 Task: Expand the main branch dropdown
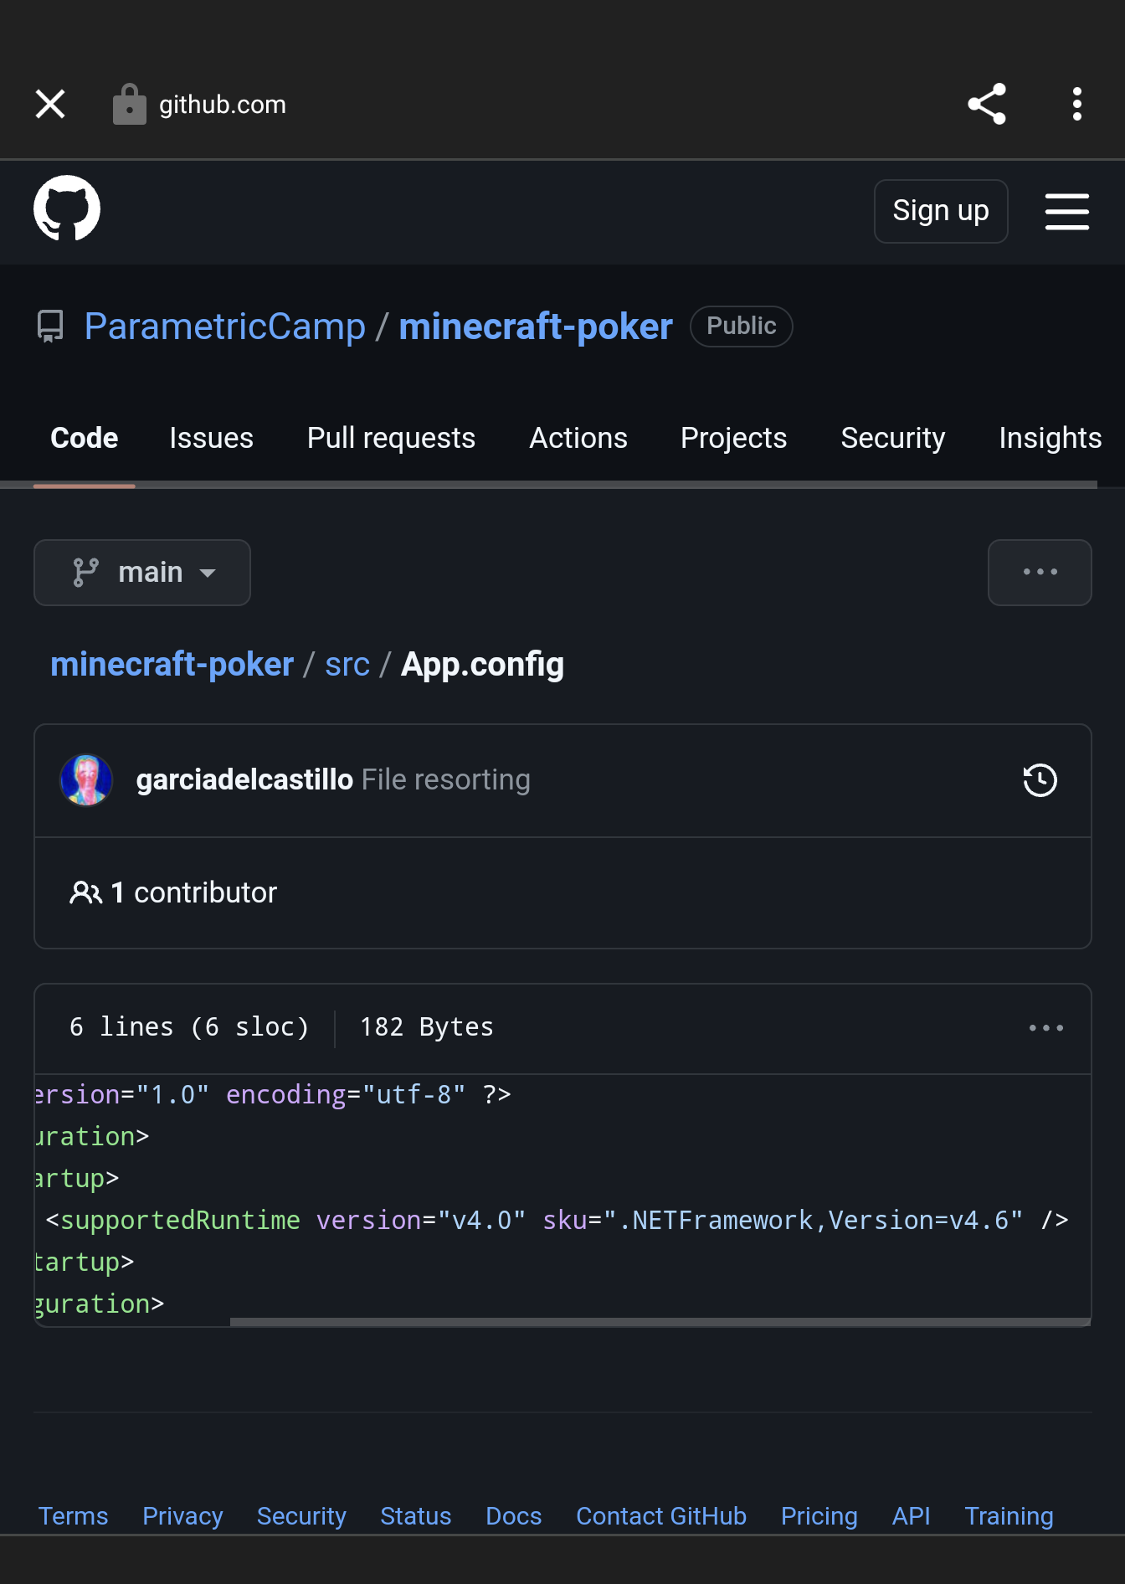point(142,573)
